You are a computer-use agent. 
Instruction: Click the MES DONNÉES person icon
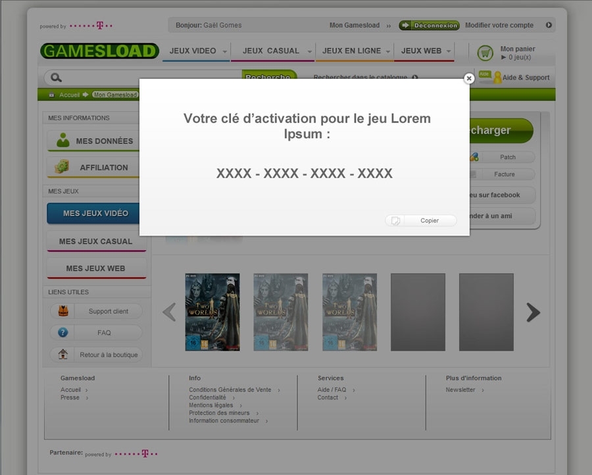point(63,140)
